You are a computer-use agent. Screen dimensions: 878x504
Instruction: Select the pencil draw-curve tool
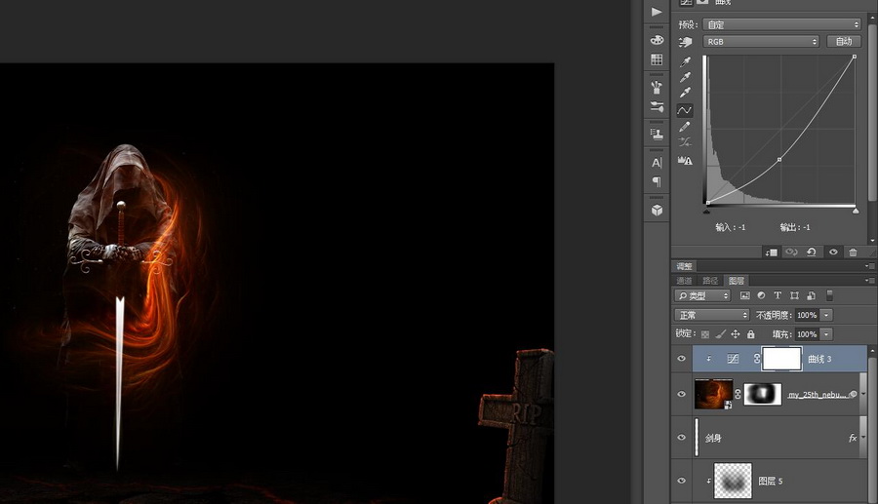[x=685, y=127]
